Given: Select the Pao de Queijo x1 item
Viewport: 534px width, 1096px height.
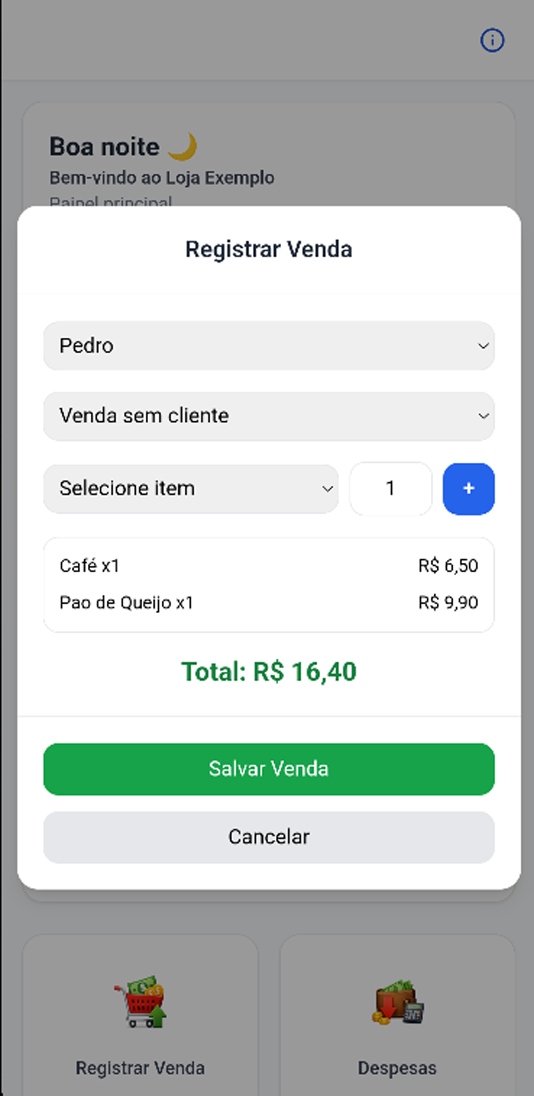Looking at the screenshot, I should click(x=126, y=603).
